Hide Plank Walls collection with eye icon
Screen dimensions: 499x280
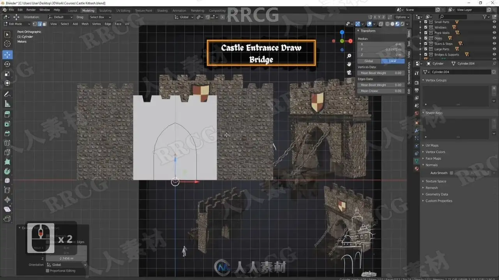click(495, 33)
